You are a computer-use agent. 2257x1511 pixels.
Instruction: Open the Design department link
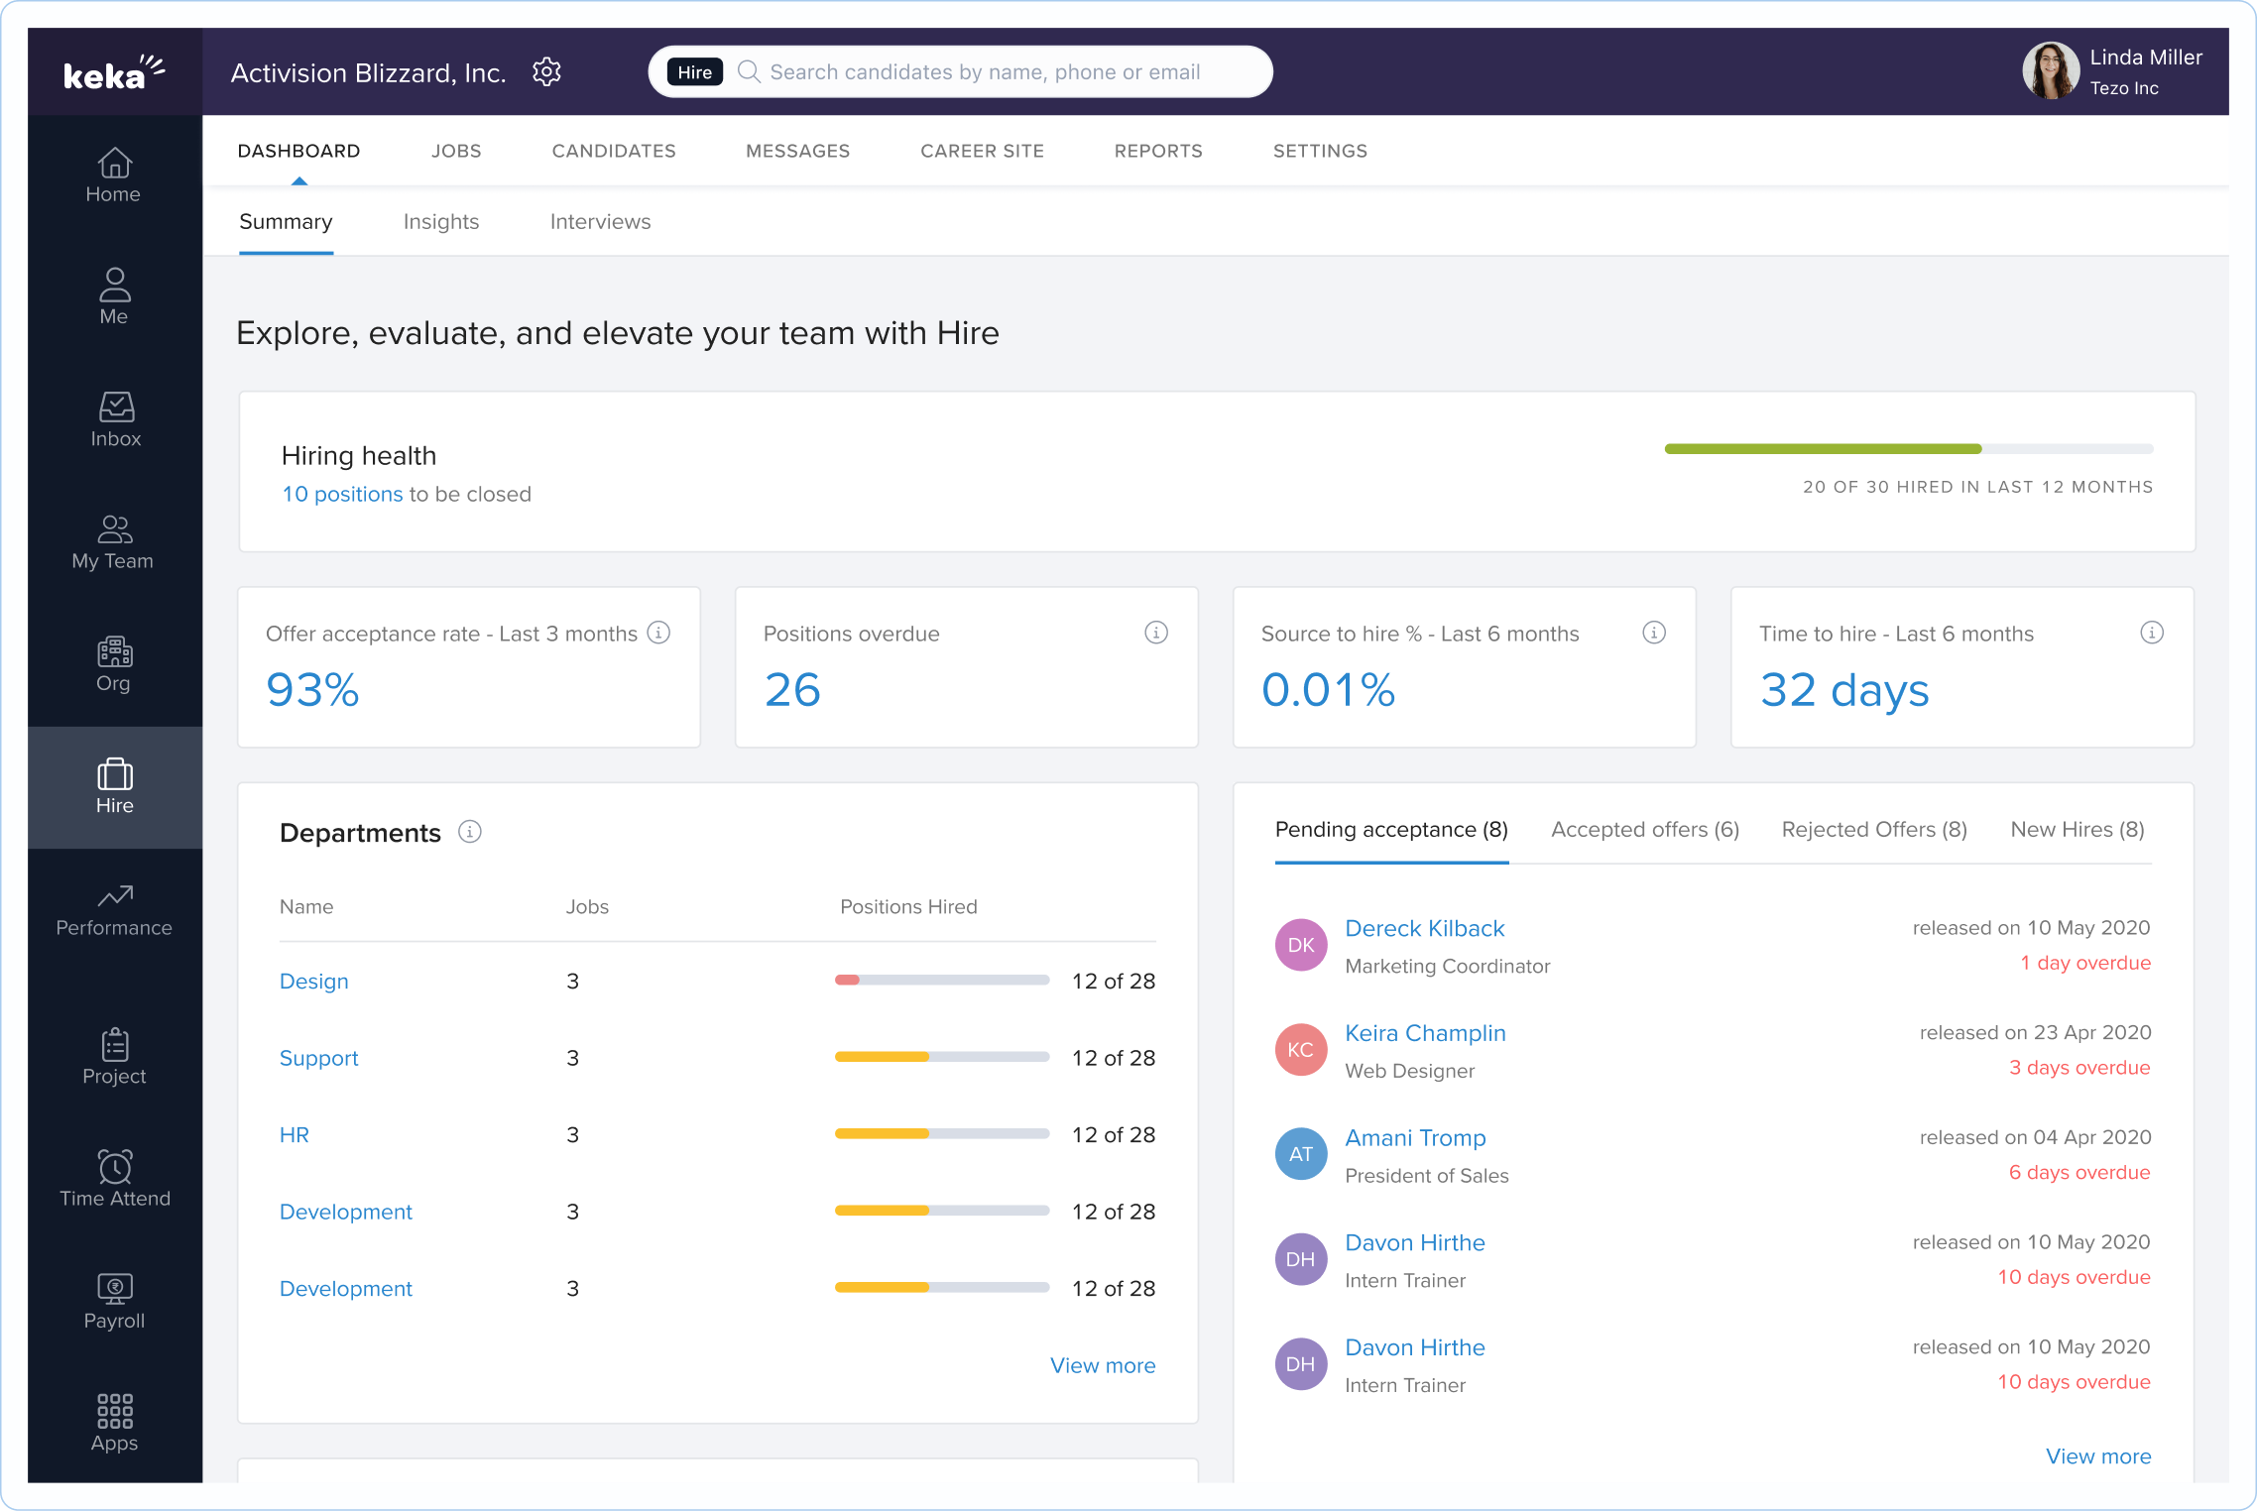pyautogui.click(x=314, y=982)
